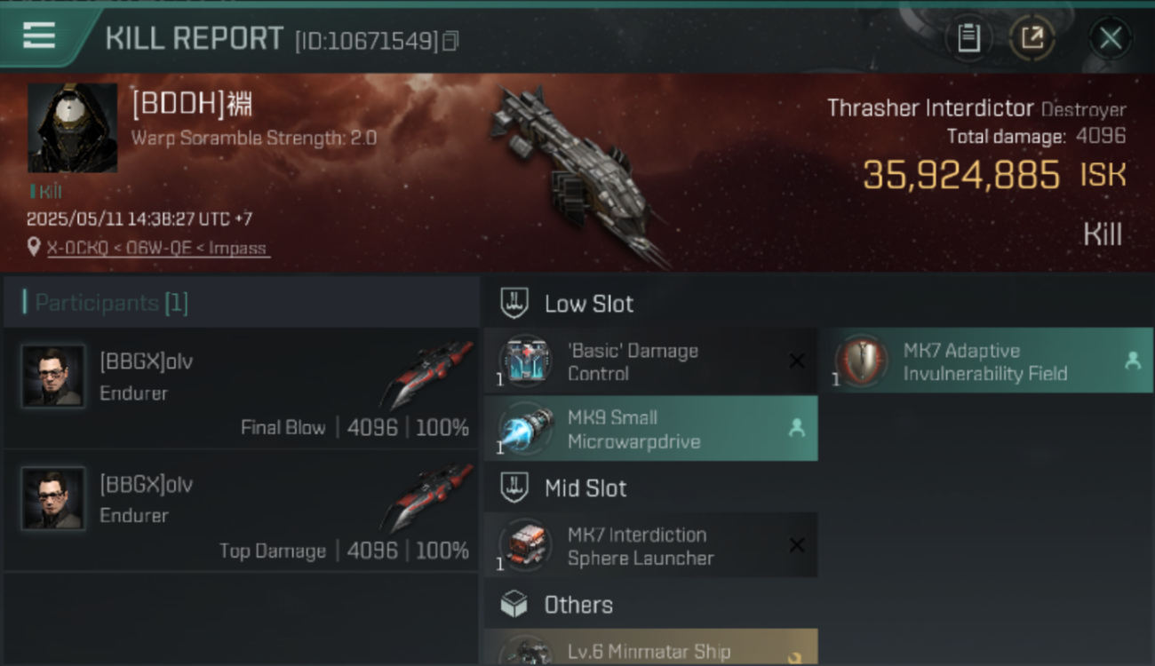
Task: View the Thrasher Interdictor ship image
Action: pos(578,173)
